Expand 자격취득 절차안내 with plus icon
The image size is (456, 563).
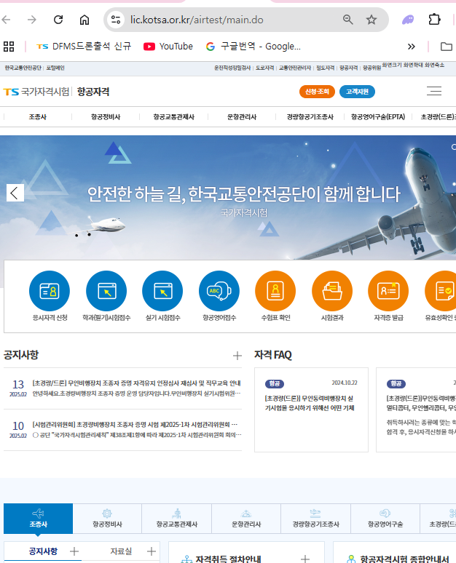pyautogui.click(x=305, y=559)
